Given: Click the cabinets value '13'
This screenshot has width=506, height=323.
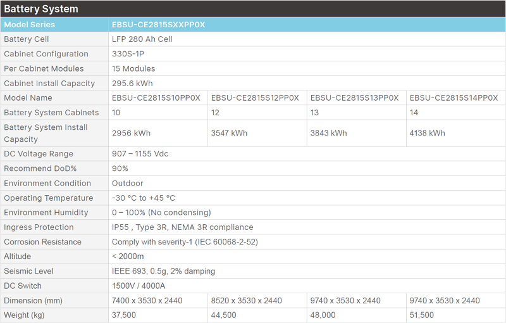Looking at the screenshot, I should [314, 113].
